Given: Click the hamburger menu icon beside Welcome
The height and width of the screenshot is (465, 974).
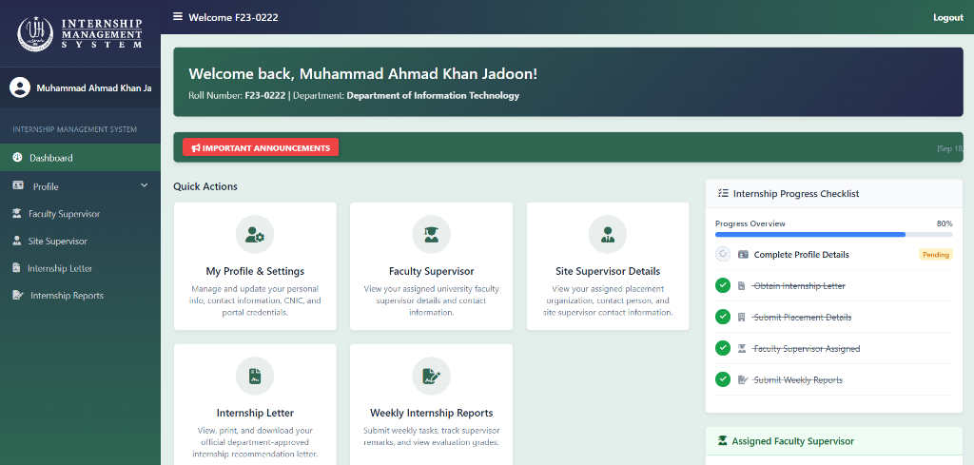Looking at the screenshot, I should pyautogui.click(x=178, y=17).
